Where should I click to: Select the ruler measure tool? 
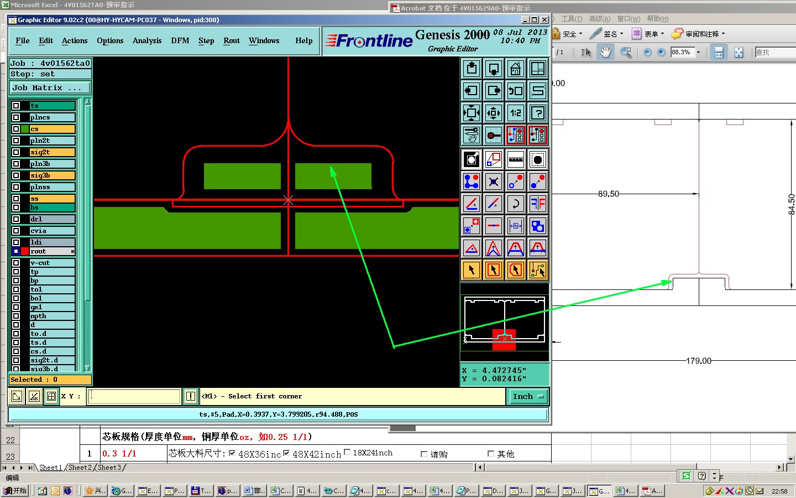(515, 159)
